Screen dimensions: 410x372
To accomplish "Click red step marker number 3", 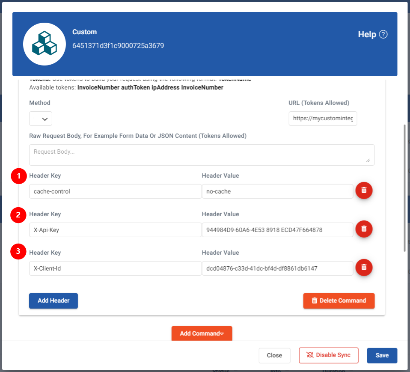I will click(18, 252).
